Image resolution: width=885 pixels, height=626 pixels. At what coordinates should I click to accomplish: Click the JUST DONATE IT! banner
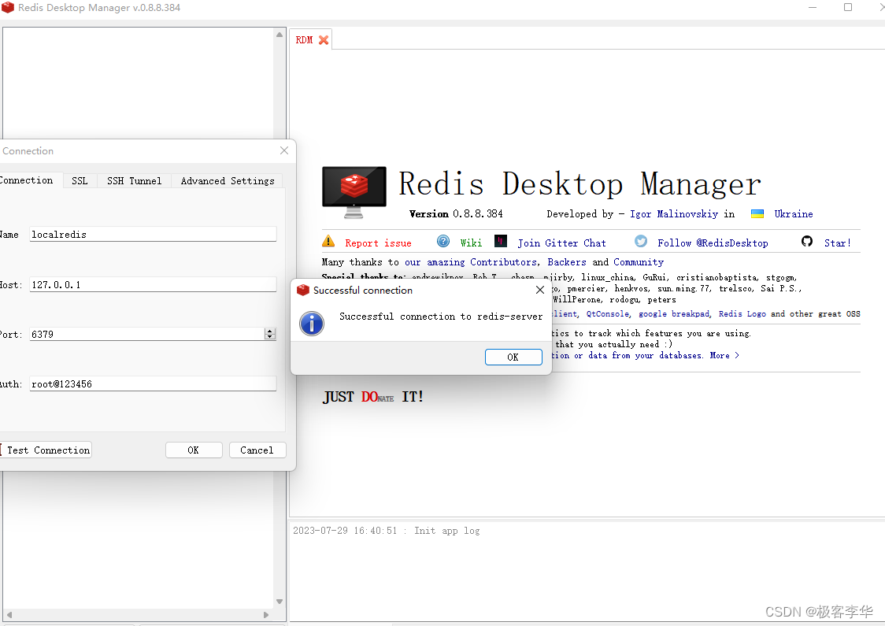(x=372, y=397)
